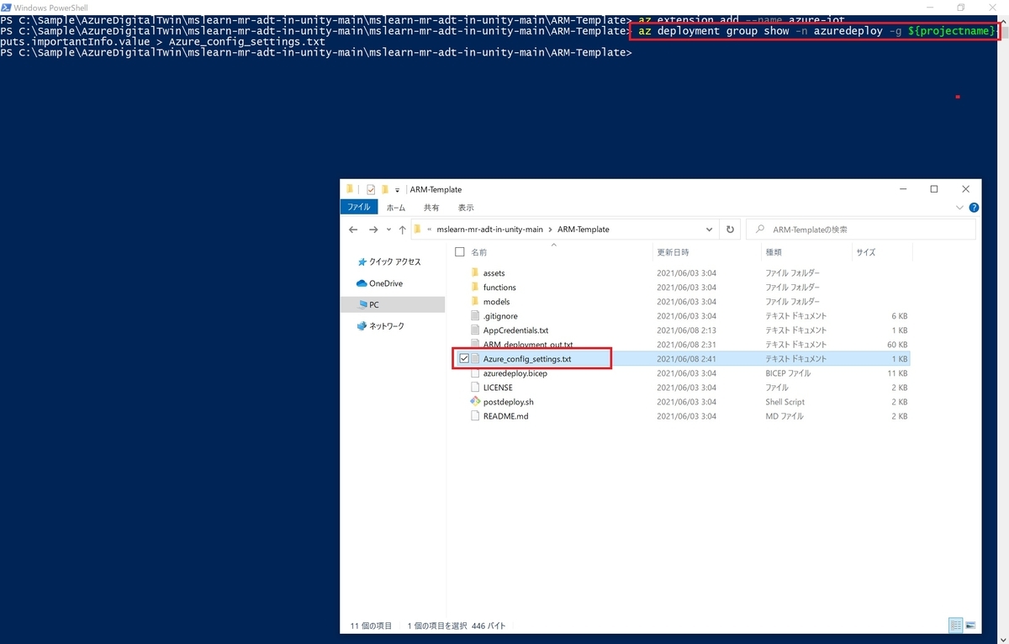
Task: Sort by the 更新日時 column header
Action: [x=673, y=251]
